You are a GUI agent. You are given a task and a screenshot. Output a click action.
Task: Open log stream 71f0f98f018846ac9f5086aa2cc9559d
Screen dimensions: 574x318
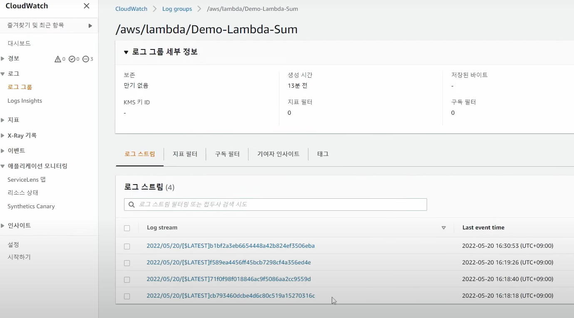229,279
